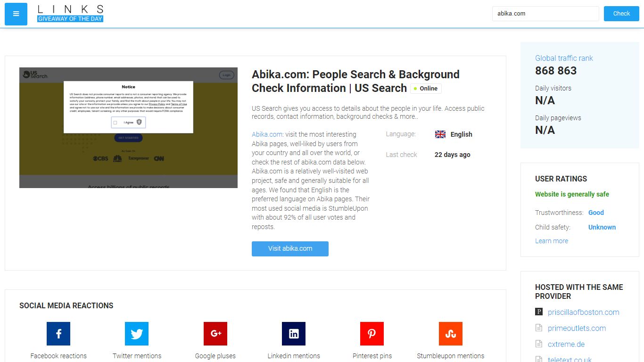This screenshot has width=644, height=362.
Task: Click the page icon beside cxtreme.de
Action: [539, 344]
